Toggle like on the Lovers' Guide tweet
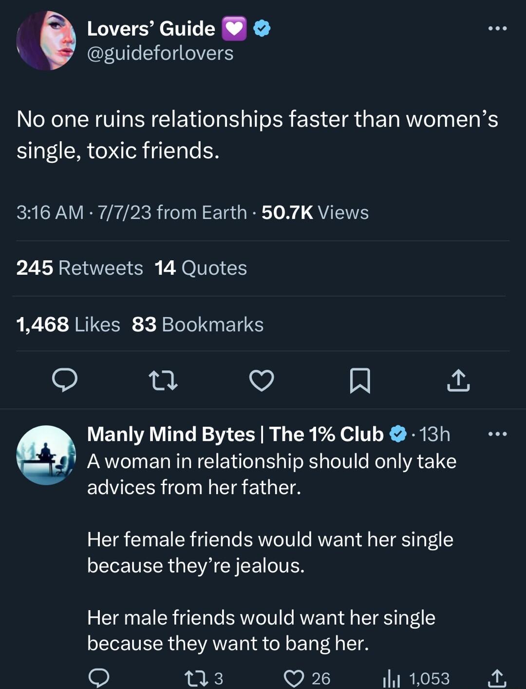Screen dimensions: 526x689 click(x=261, y=382)
